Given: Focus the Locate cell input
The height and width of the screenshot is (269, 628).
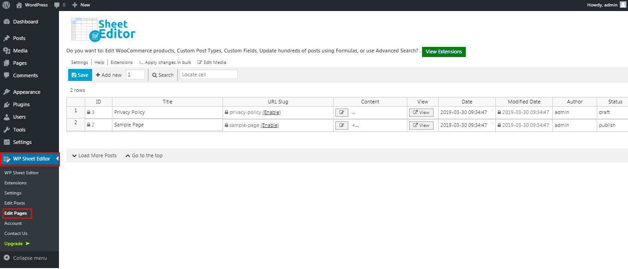Looking at the screenshot, I should 209,74.
